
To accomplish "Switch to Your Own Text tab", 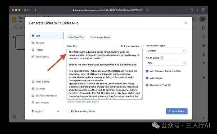I will [x=76, y=37].
